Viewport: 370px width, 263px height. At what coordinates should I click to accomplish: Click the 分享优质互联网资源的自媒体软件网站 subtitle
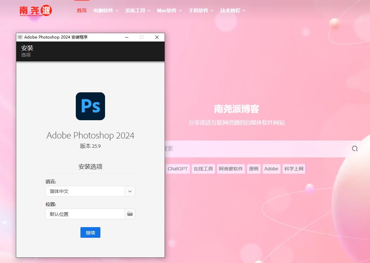(x=236, y=123)
